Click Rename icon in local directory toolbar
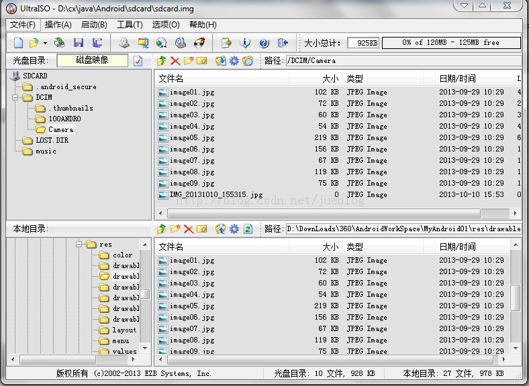Image resolution: width=529 pixels, height=386 pixels. pyautogui.click(x=202, y=229)
